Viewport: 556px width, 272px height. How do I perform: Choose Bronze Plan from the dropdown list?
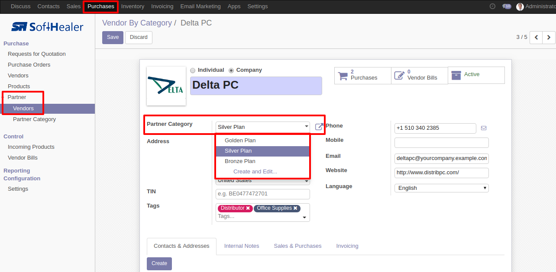click(x=263, y=161)
